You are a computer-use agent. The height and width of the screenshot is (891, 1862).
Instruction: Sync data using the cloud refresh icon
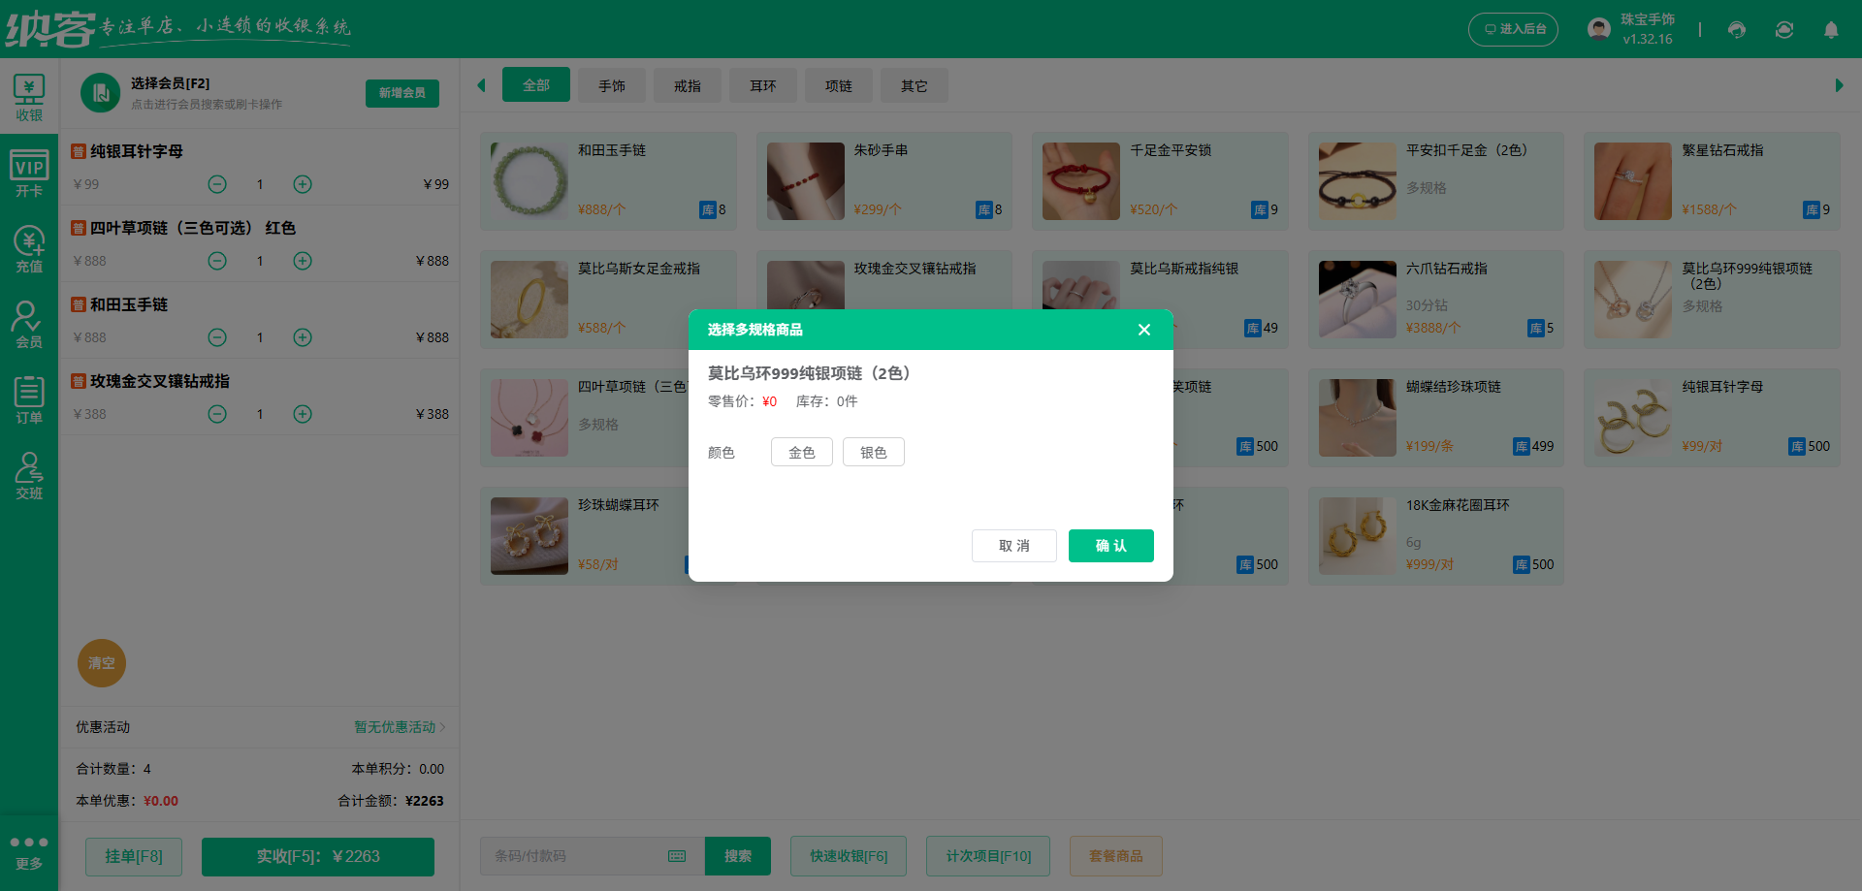pos(1783,30)
